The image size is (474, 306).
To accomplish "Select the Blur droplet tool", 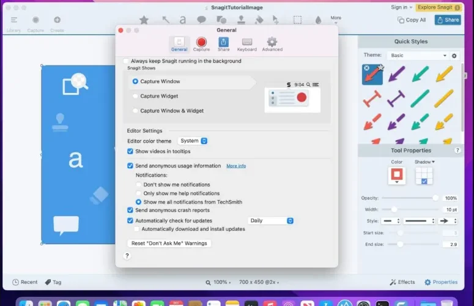I will [x=318, y=20].
